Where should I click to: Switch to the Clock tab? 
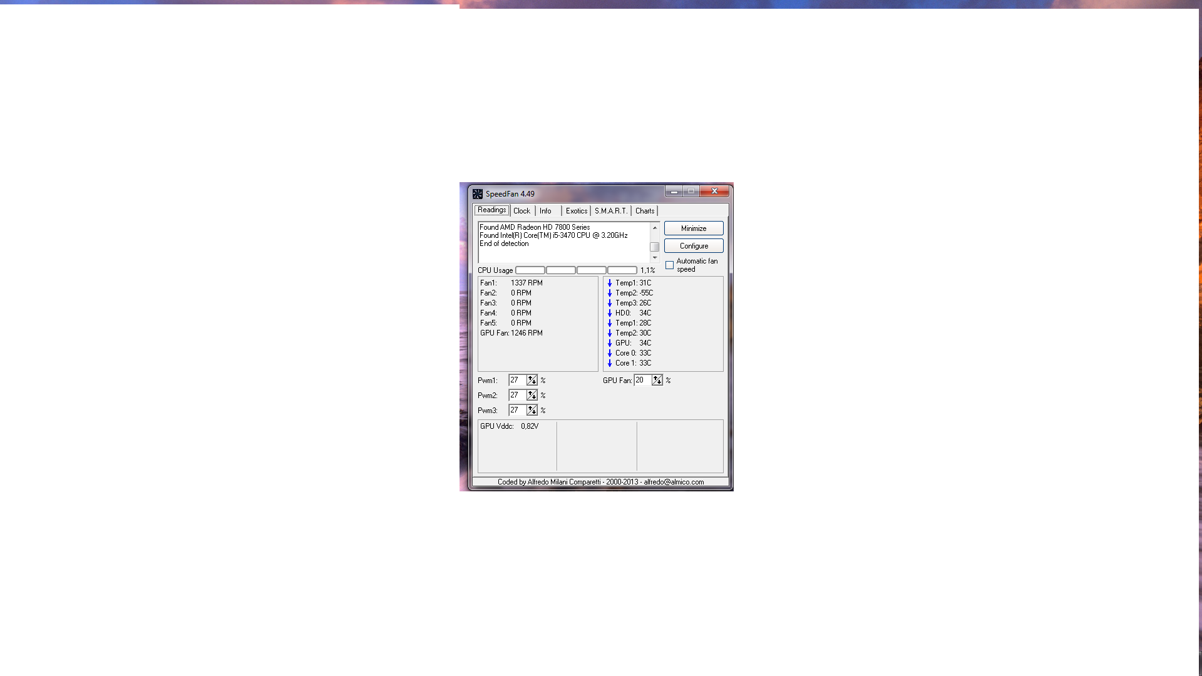pyautogui.click(x=521, y=211)
